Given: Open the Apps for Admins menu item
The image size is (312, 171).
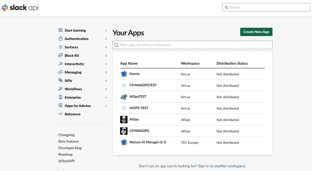Looking at the screenshot, I should click(78, 106).
